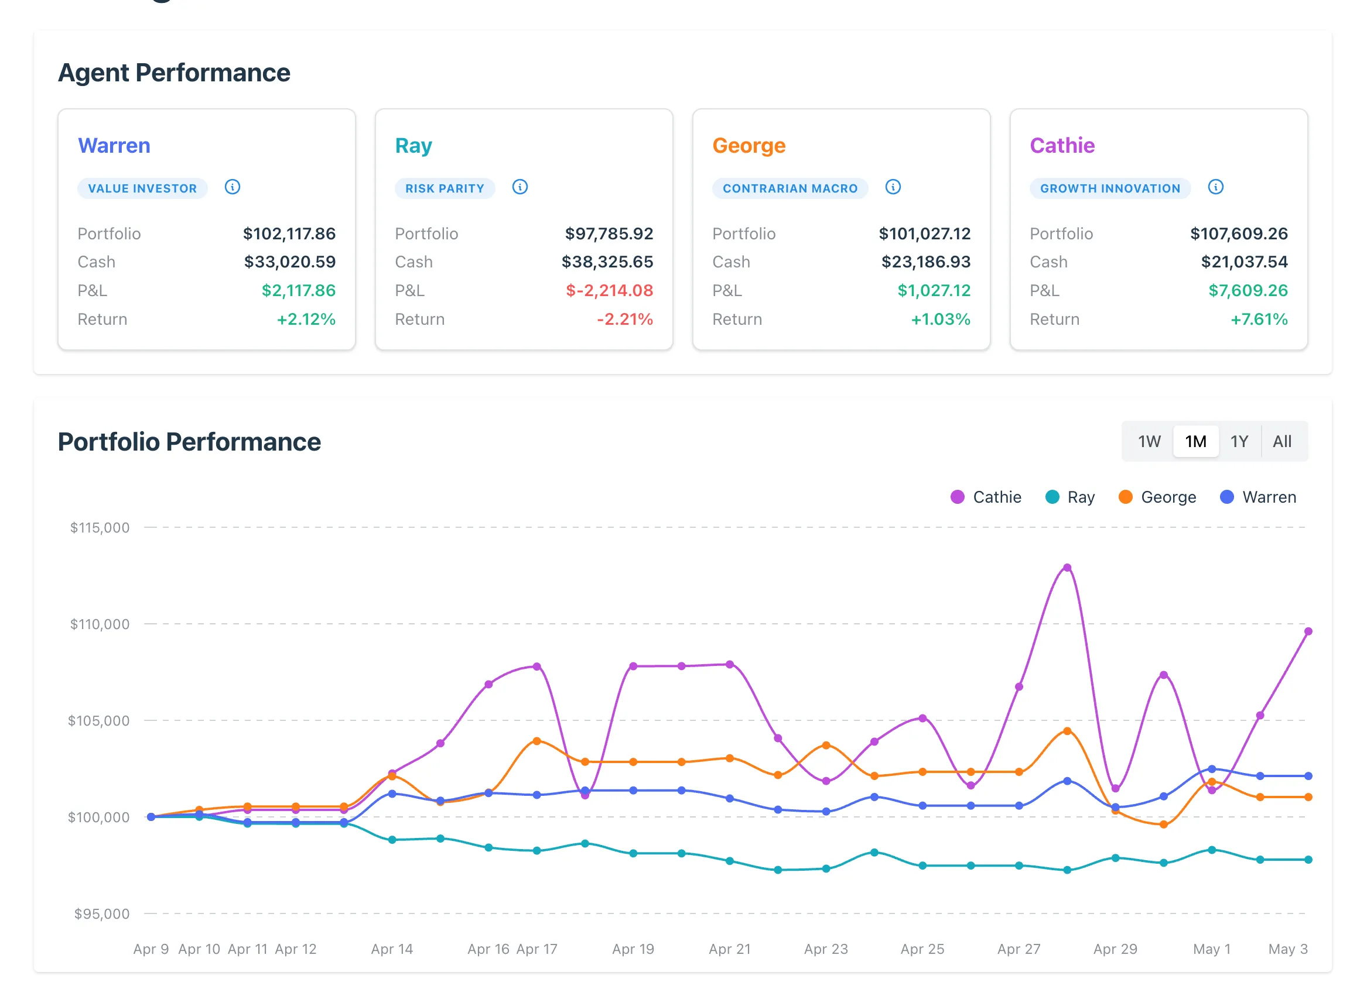Open info icon beside Value Investor badge
1367x1003 pixels.
tap(232, 187)
